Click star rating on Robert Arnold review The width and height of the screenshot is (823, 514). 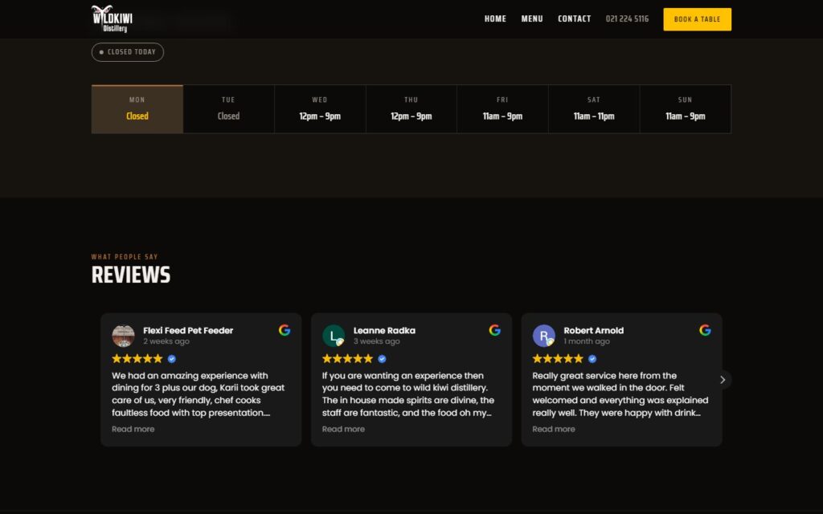coord(558,359)
